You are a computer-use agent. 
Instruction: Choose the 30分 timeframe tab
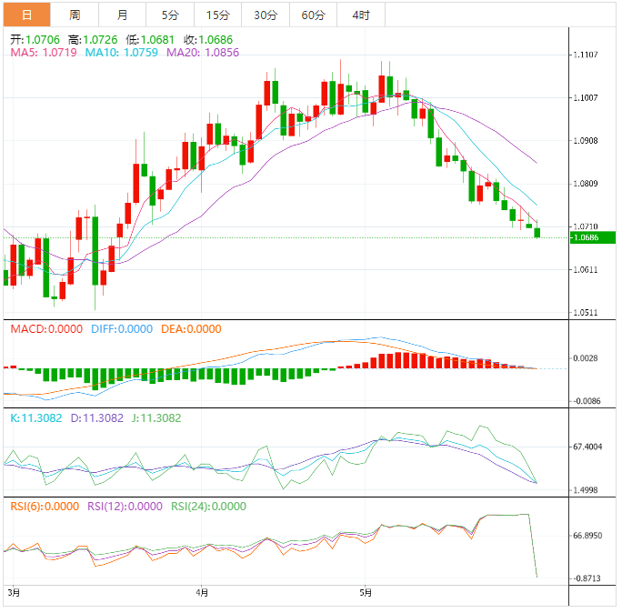(x=266, y=15)
